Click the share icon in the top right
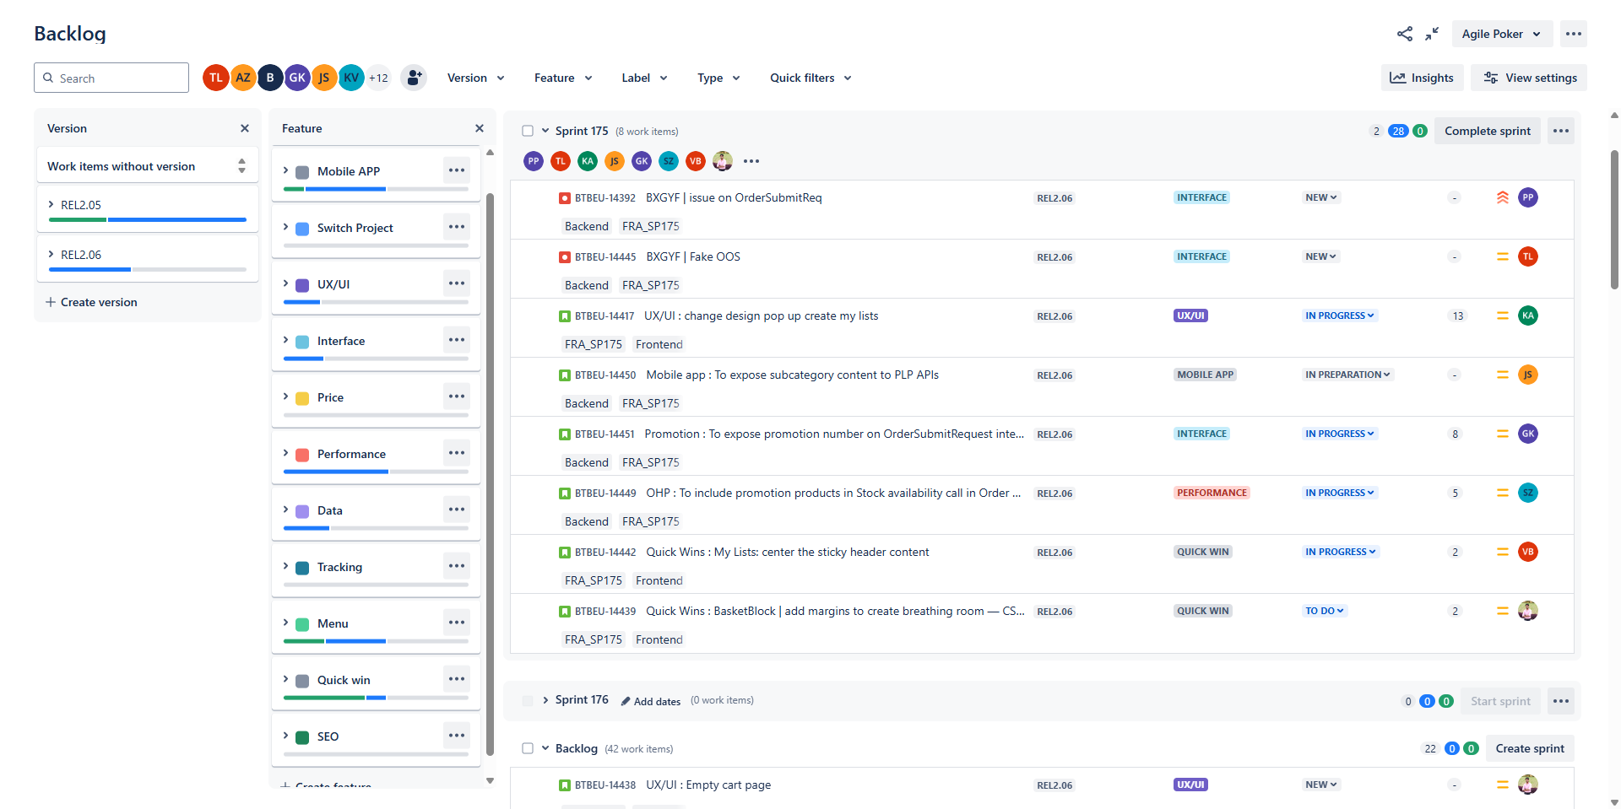Screen dimensions: 1621x809 pos(1404,34)
